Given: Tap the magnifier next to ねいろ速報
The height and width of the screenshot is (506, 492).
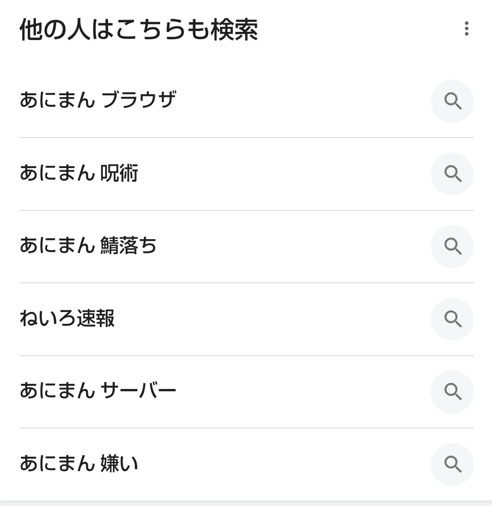Looking at the screenshot, I should pos(452,319).
